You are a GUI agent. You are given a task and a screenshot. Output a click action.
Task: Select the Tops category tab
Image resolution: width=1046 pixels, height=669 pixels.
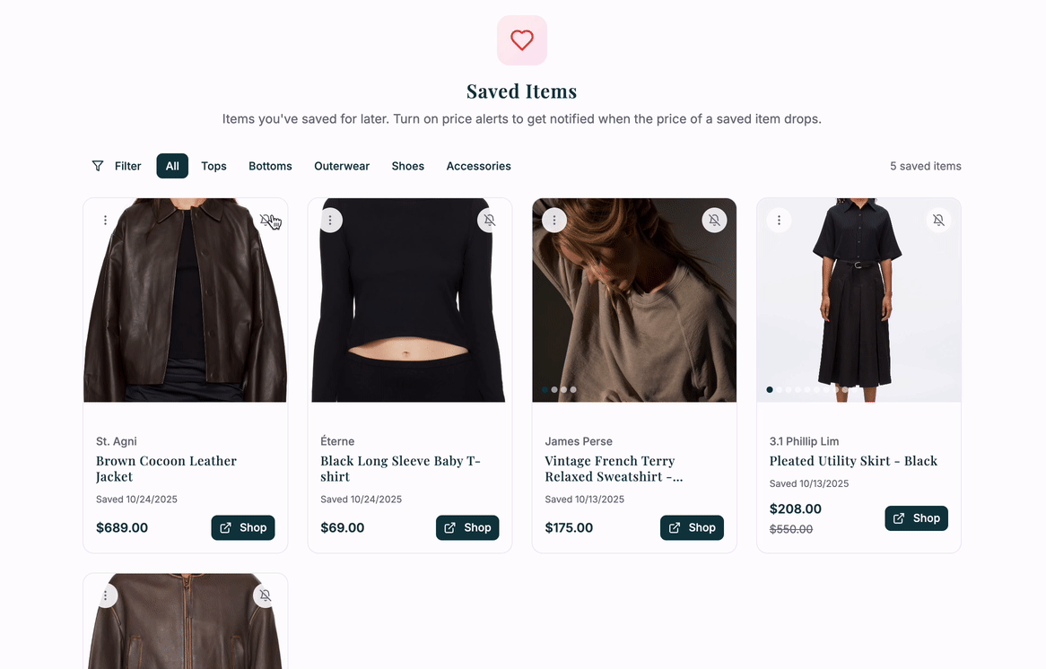tap(214, 166)
